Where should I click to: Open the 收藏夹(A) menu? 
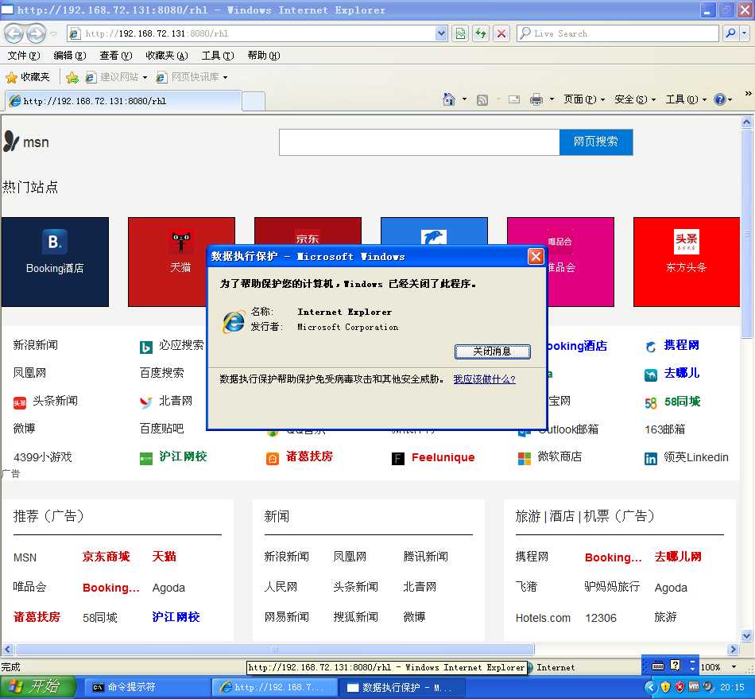pyautogui.click(x=167, y=56)
